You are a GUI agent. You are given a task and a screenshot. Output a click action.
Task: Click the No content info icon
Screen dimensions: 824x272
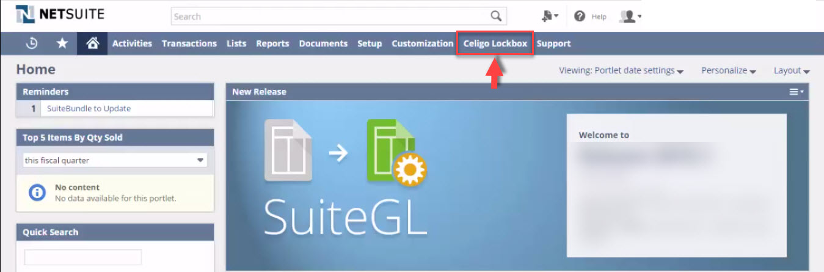click(37, 193)
